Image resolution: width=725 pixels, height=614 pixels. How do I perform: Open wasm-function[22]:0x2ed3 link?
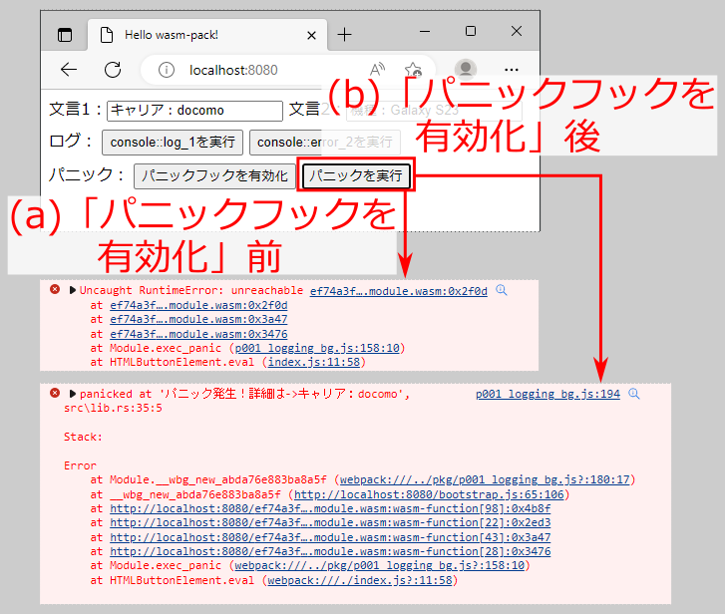coord(330,523)
